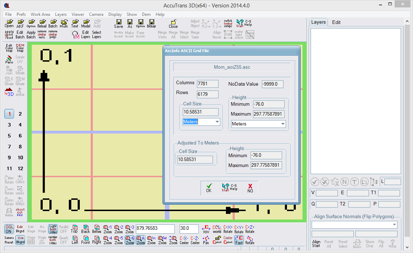Toggle the Use Bkgrd button
This screenshot has width=413, height=253.
pos(20,240)
